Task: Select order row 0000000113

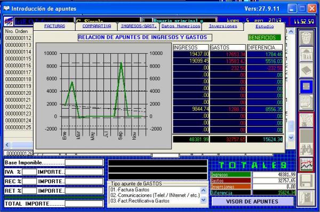Action: [18, 45]
